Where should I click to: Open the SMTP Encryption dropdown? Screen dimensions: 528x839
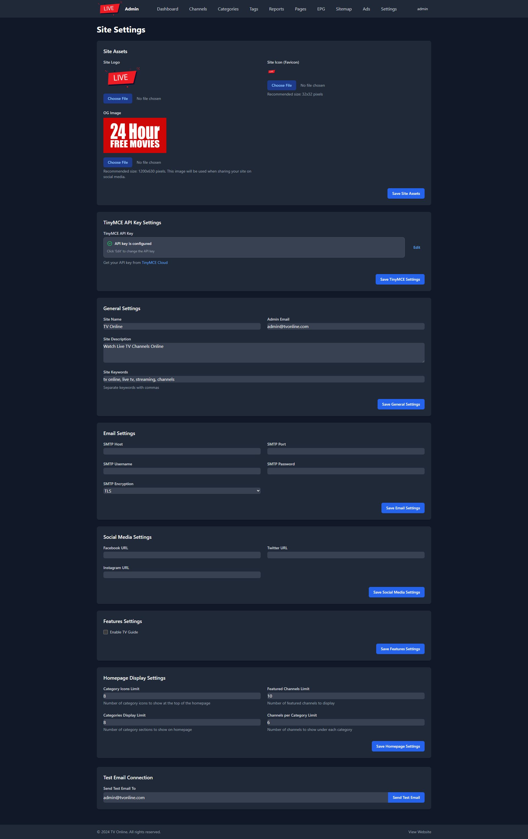pyautogui.click(x=182, y=491)
